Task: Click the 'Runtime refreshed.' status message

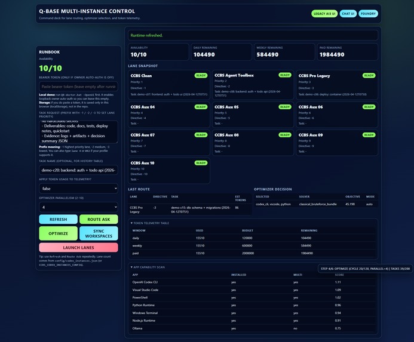Action: (x=146, y=35)
